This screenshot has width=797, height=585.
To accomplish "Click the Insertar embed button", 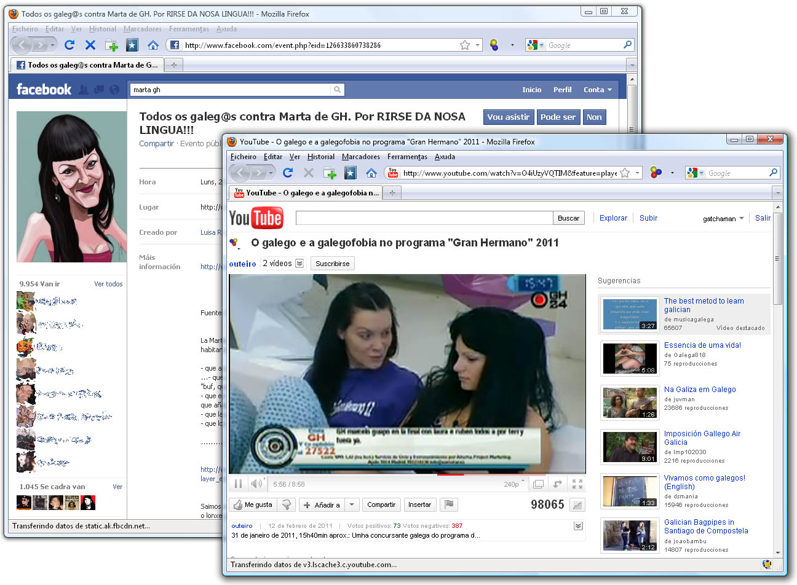I will coord(419,505).
